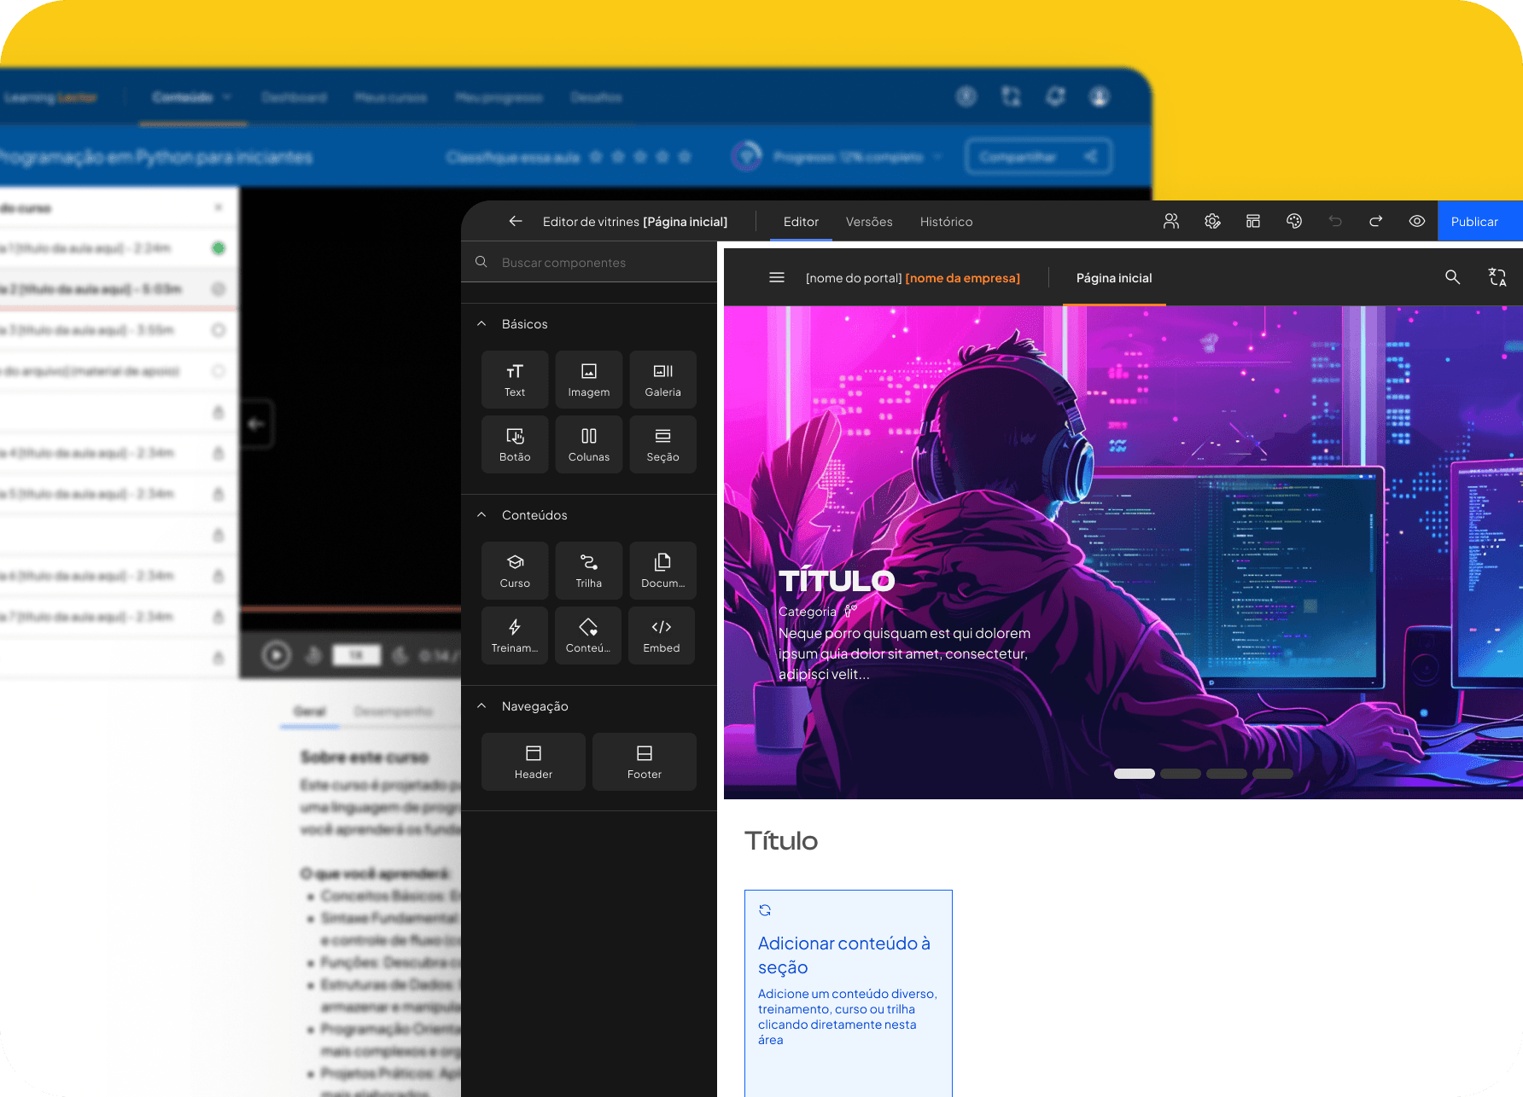Open Conteúdo dropdown in background course window

point(192,97)
